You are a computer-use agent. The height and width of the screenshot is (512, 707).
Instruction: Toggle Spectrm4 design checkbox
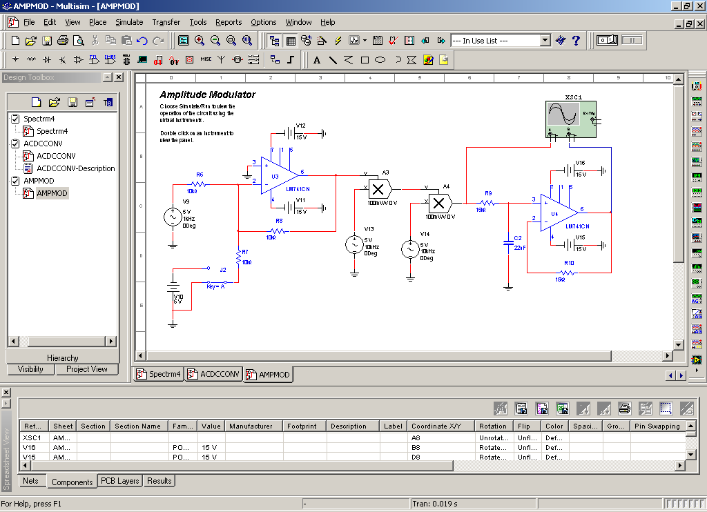point(15,119)
